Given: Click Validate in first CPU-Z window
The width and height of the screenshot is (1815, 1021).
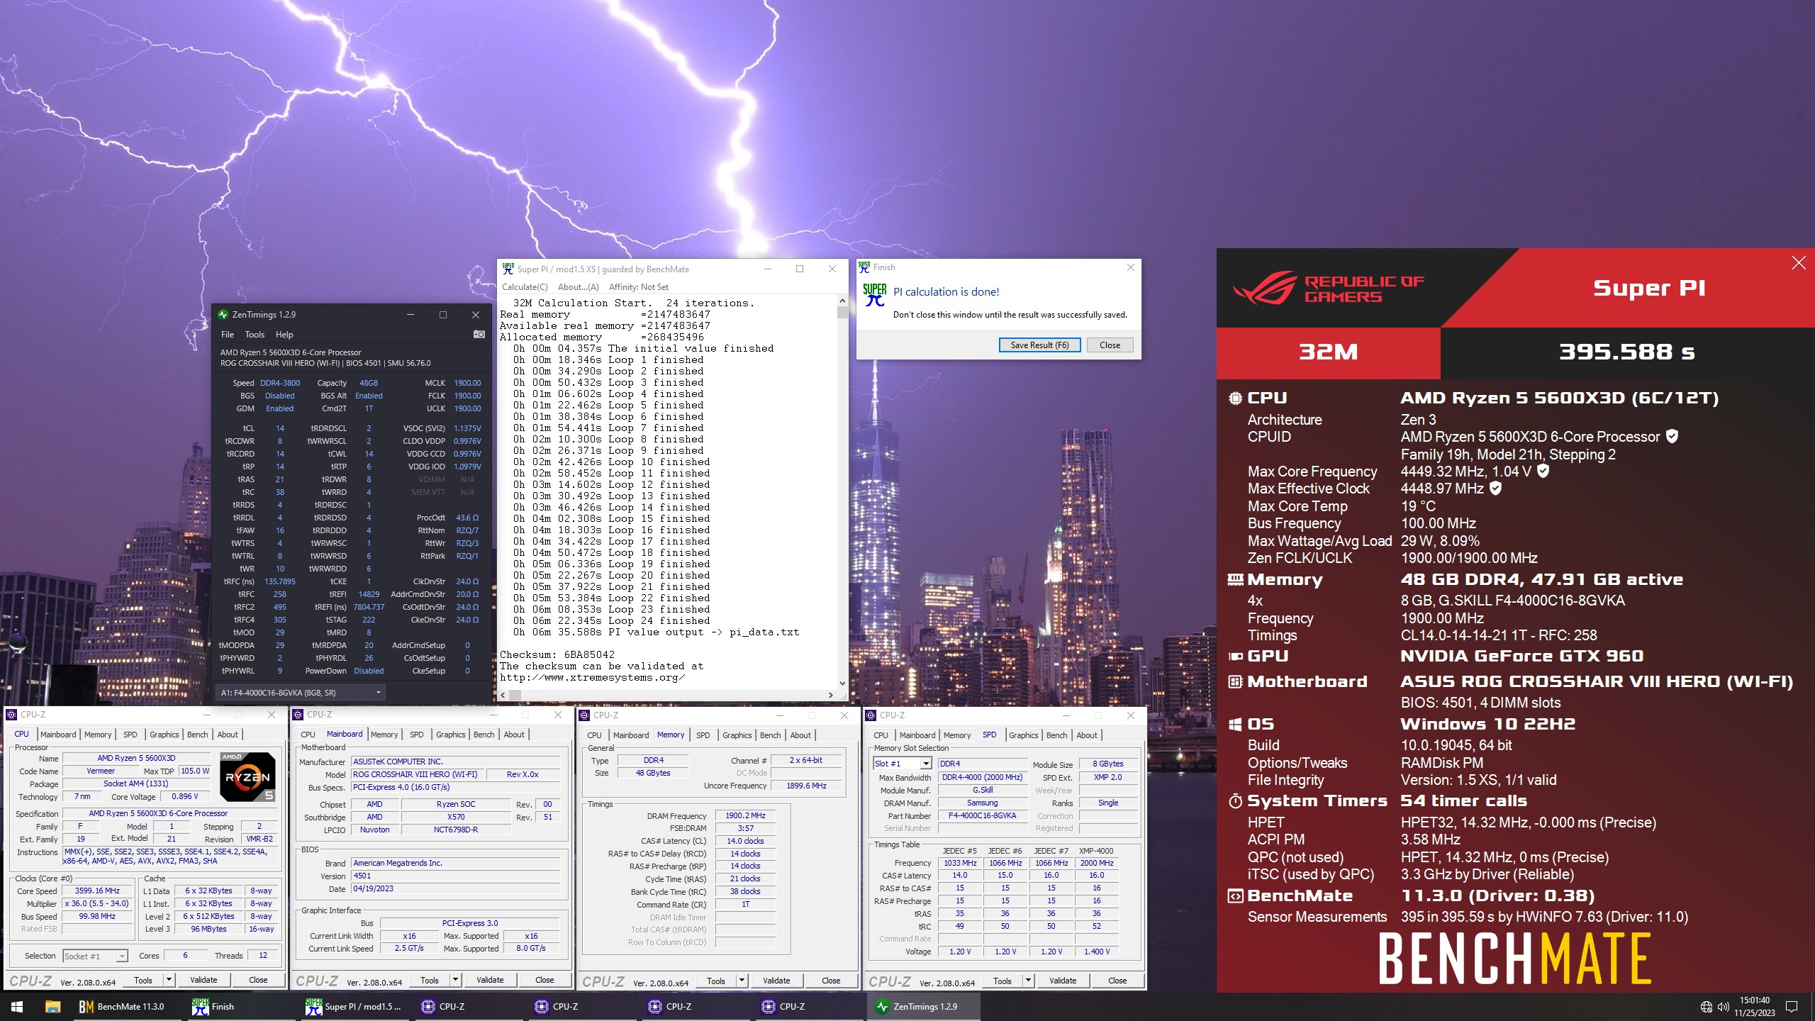Looking at the screenshot, I should (x=203, y=980).
